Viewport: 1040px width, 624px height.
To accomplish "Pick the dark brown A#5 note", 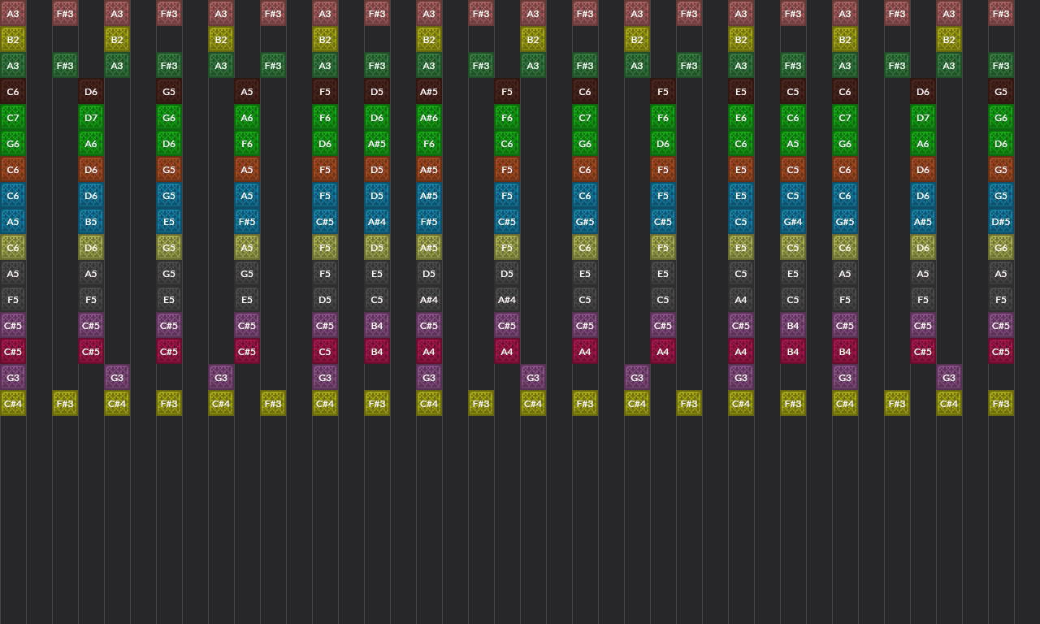I will [429, 92].
